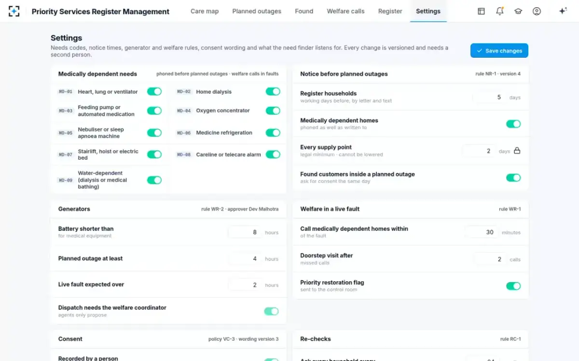Click 'legal minimum · cannot be lowered' note

[342, 155]
